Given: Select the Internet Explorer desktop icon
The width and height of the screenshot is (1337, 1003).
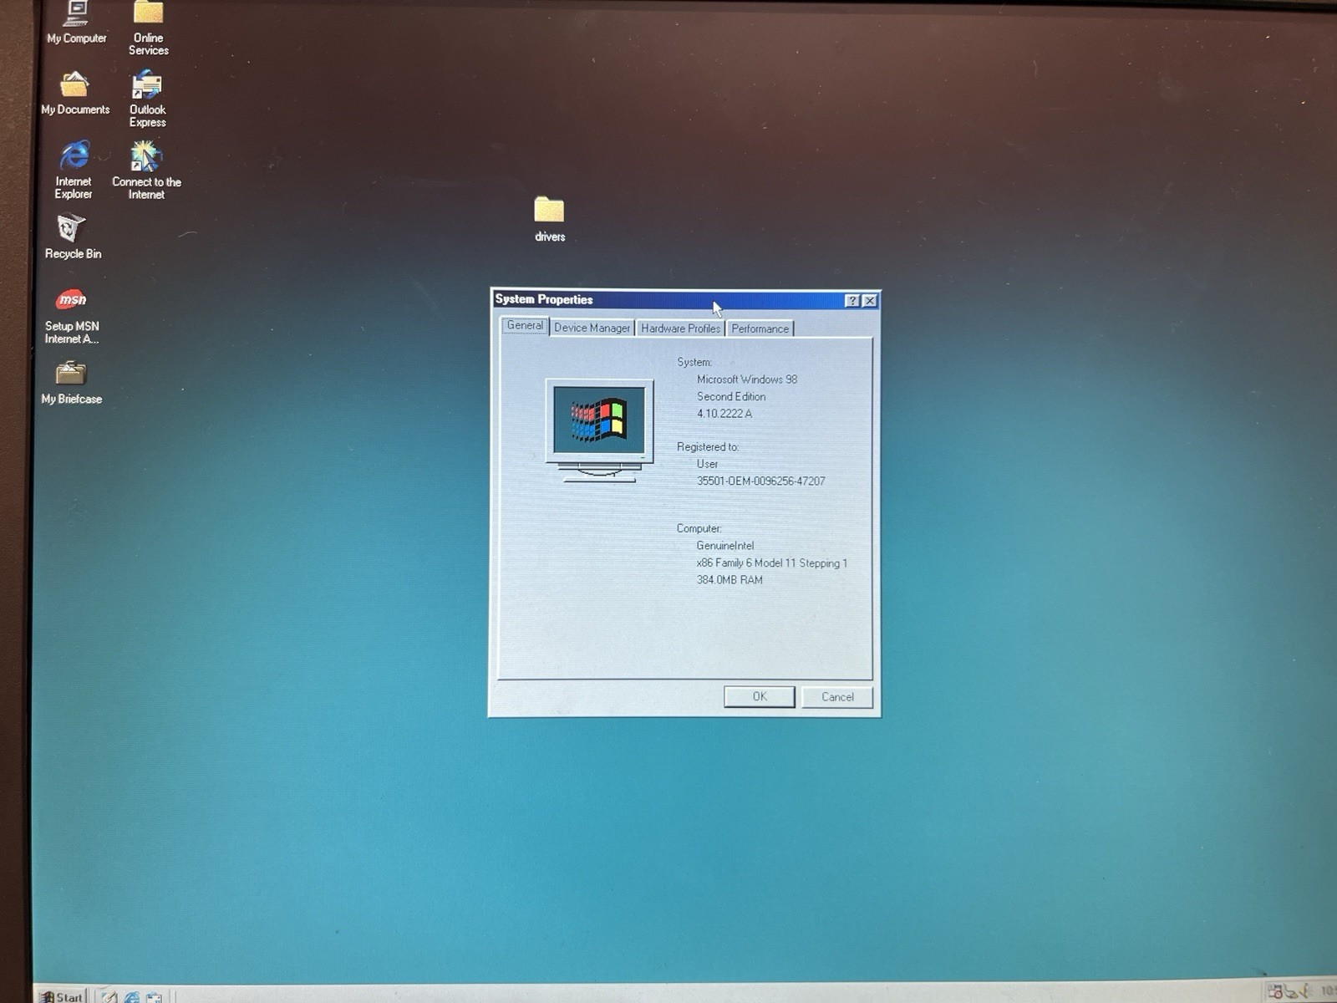Looking at the screenshot, I should click(74, 170).
